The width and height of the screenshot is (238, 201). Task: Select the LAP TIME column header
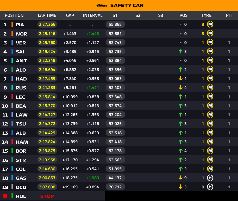[x=47, y=15]
